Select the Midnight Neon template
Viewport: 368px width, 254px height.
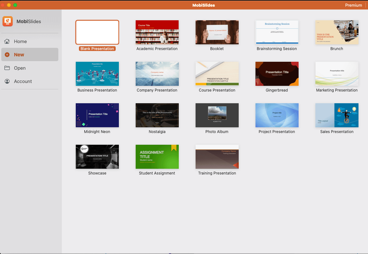(x=97, y=115)
